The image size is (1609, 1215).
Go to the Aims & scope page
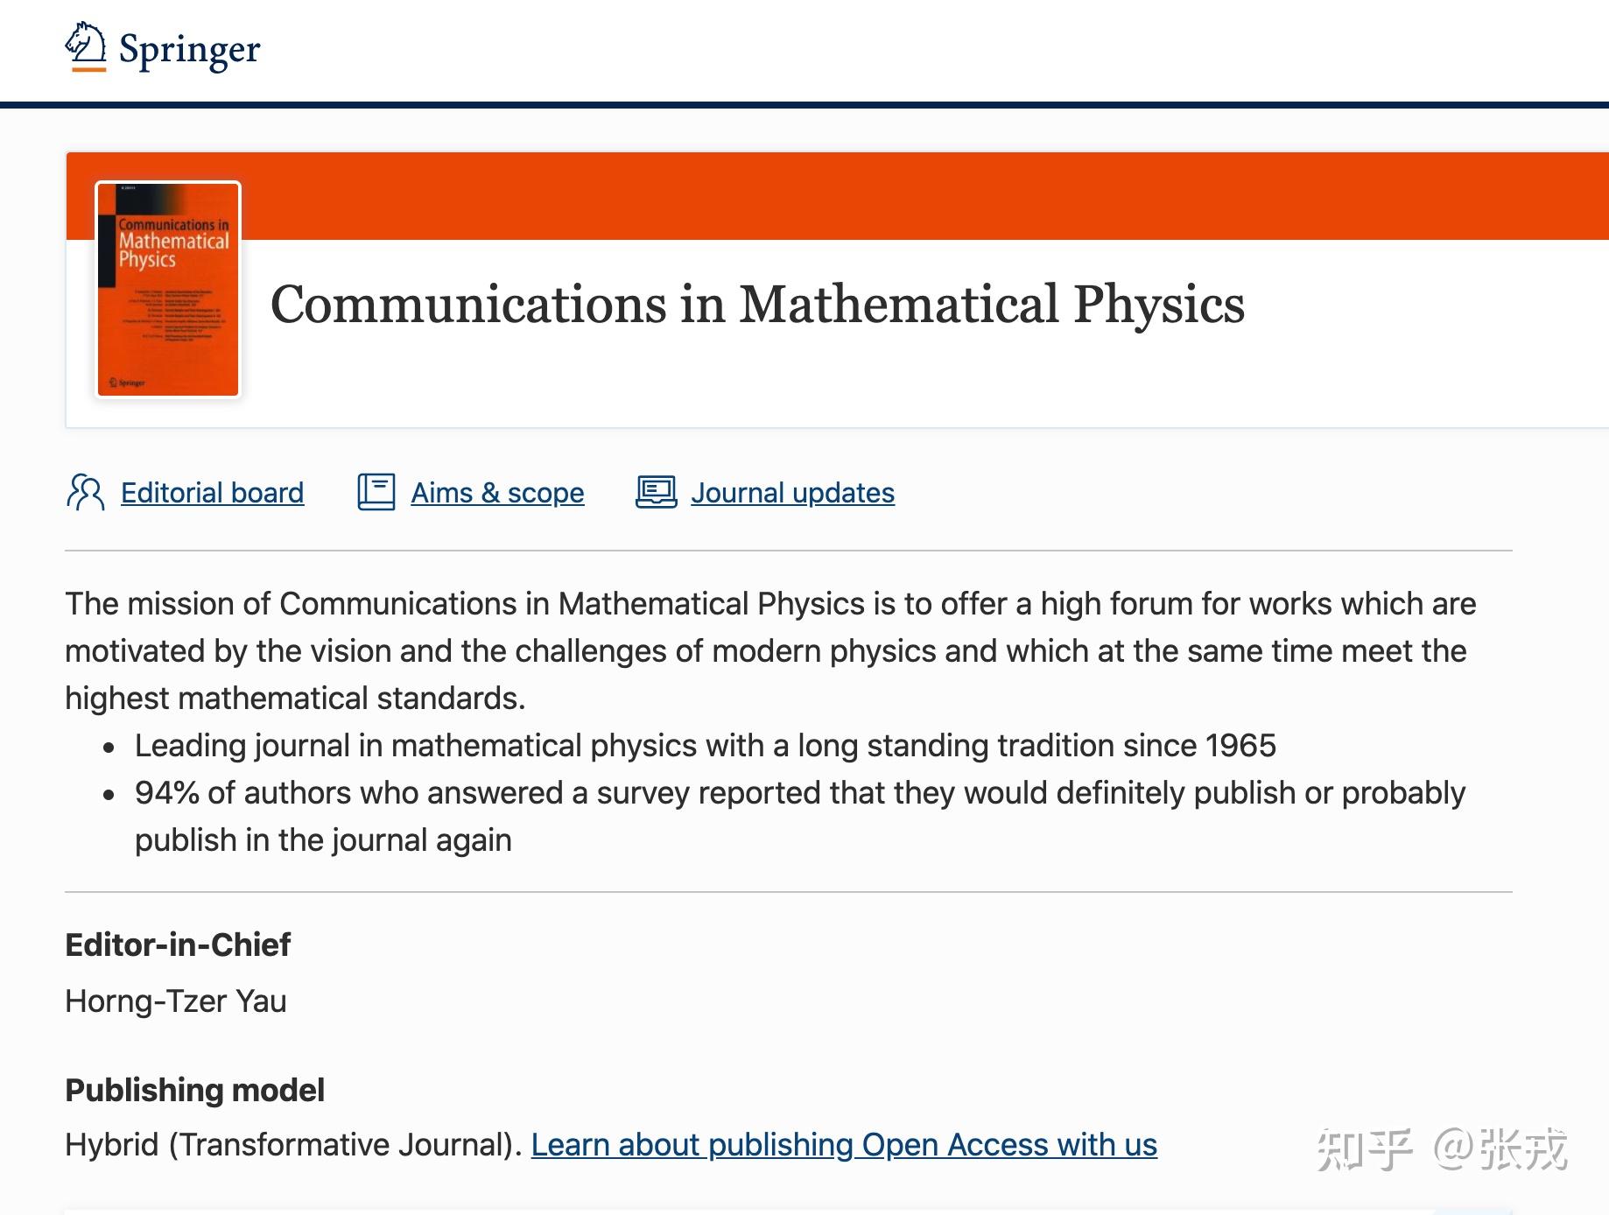pos(497,493)
